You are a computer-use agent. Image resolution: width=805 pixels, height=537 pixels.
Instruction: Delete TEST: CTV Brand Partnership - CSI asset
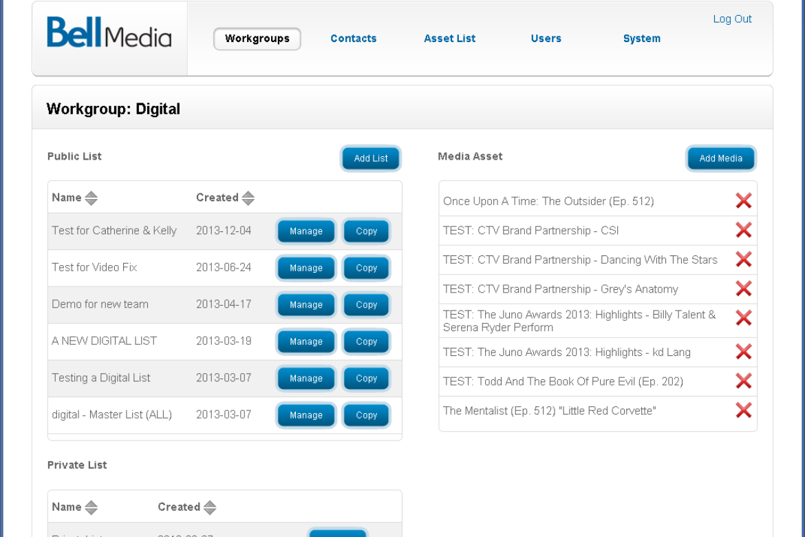click(743, 230)
